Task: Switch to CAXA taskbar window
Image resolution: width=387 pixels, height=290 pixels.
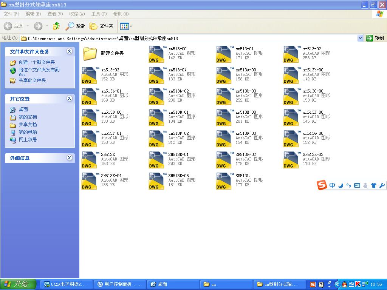Action: click(x=65, y=284)
